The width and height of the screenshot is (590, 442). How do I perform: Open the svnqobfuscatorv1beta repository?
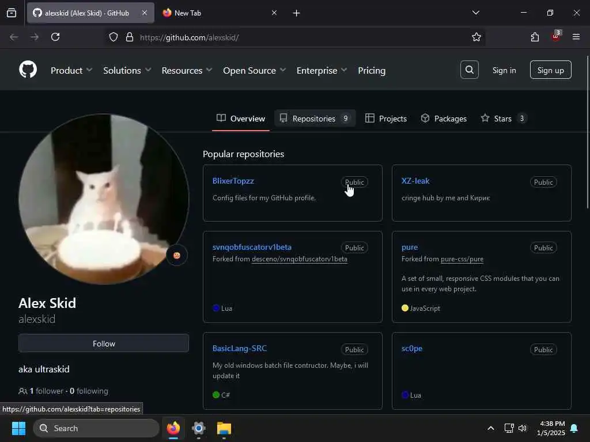click(x=252, y=247)
